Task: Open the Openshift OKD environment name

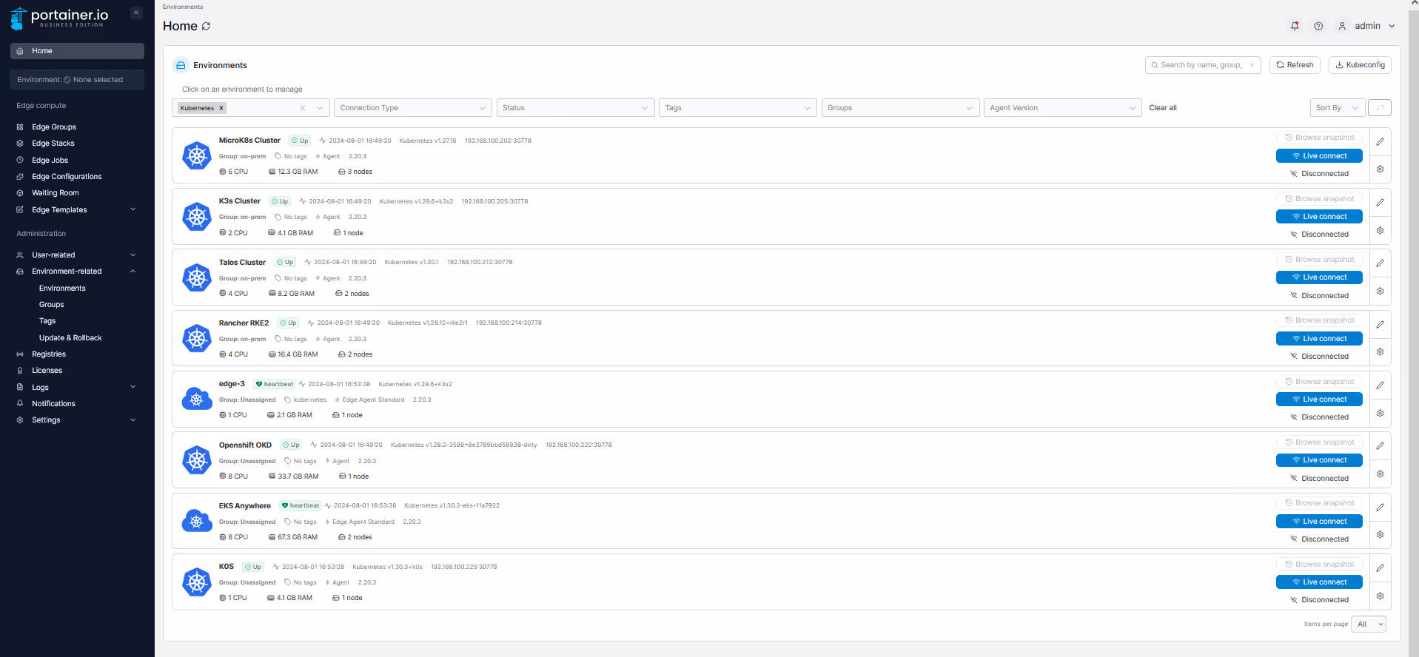Action: (x=245, y=445)
